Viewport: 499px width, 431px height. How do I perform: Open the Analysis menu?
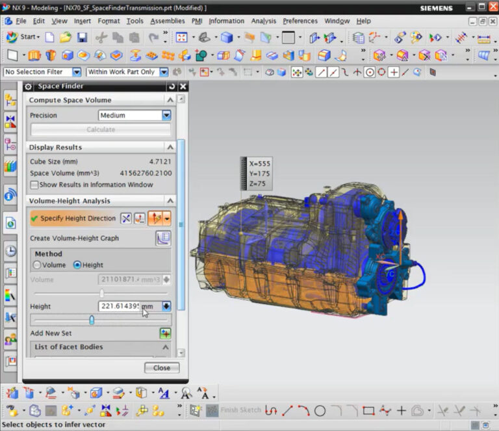tap(264, 21)
